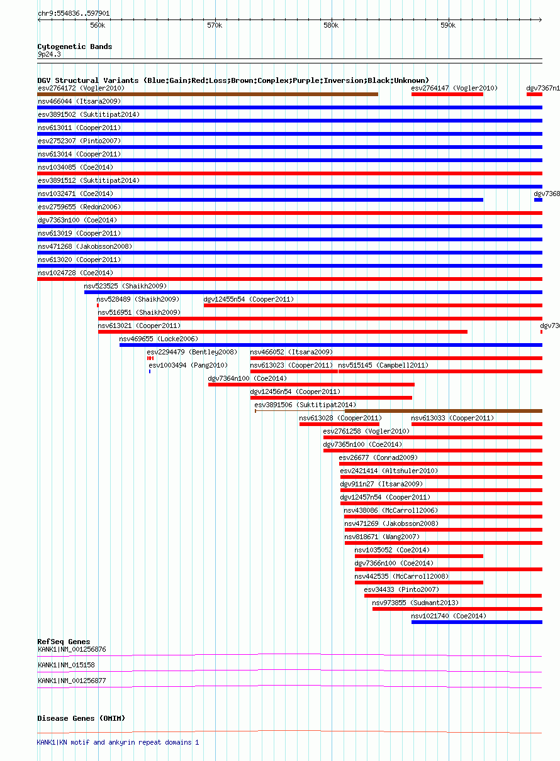This screenshot has height=761, width=560.
Task: Click esv34433 (Pinto2007) variant label
Action: pyautogui.click(x=402, y=589)
